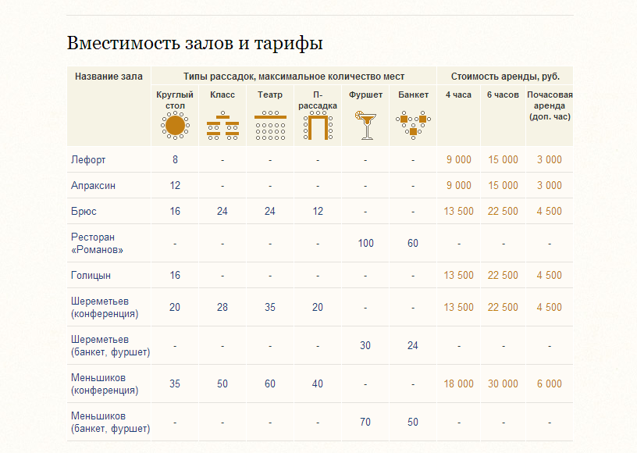Viewport: 637px width, 453px height.
Task: Click Меньшиков hourly price 6 000
Action: 550,384
